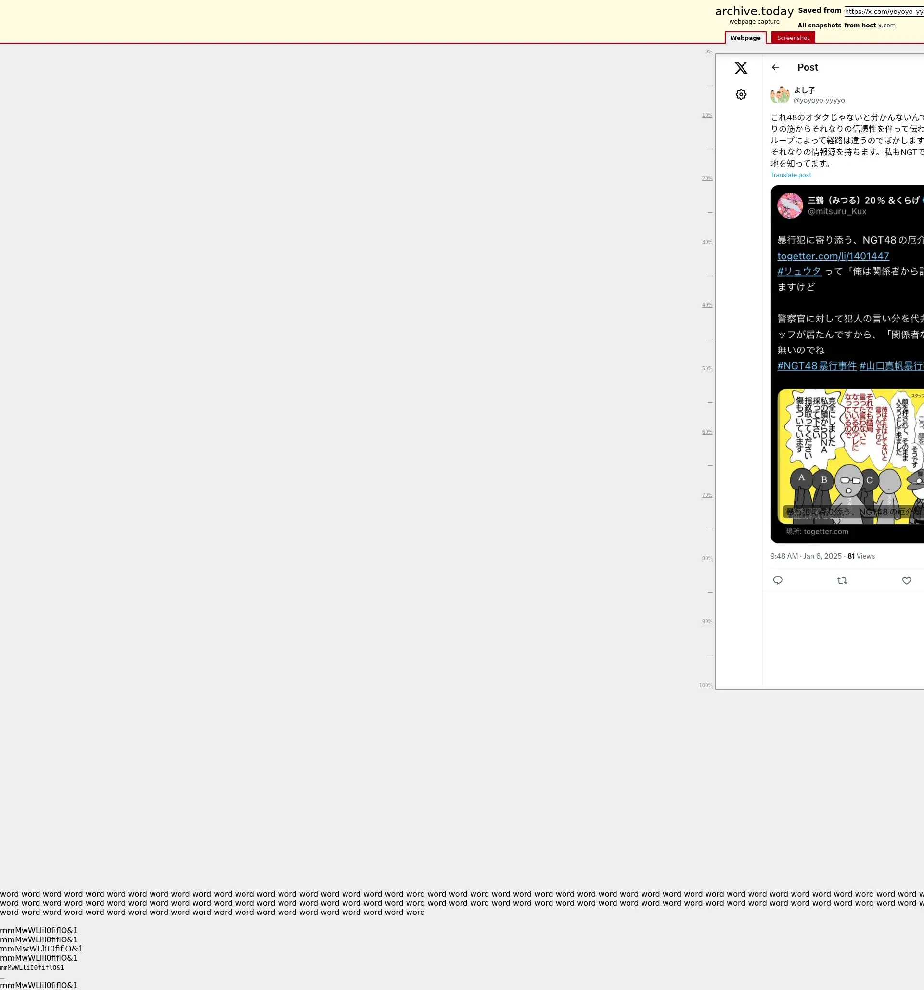Click the back arrow beside Post

pyautogui.click(x=775, y=68)
